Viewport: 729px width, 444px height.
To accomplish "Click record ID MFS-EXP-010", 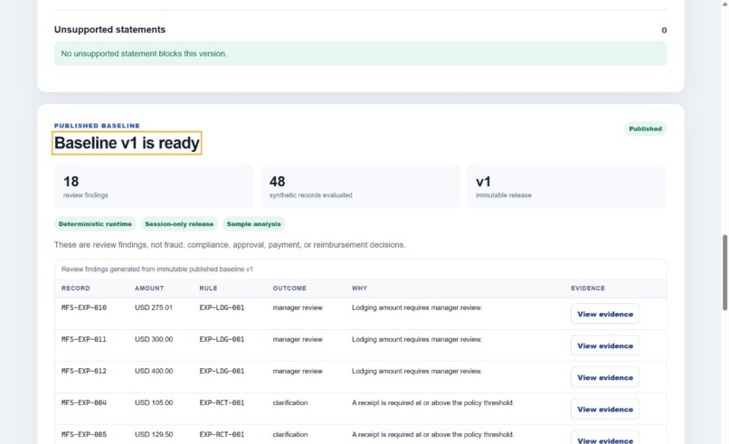I will [84, 307].
